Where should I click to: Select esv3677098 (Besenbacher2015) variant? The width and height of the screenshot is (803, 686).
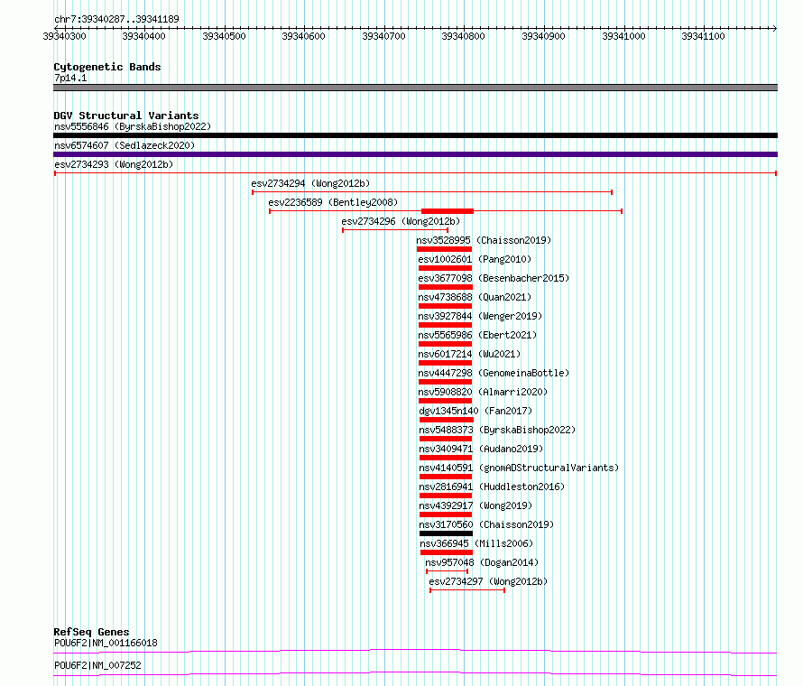point(494,278)
